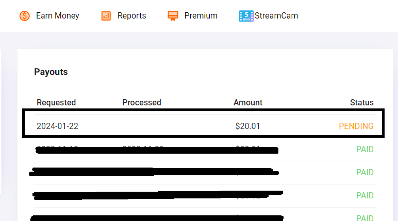398x221 pixels.
Task: Click the Requested column header
Action: (56, 103)
